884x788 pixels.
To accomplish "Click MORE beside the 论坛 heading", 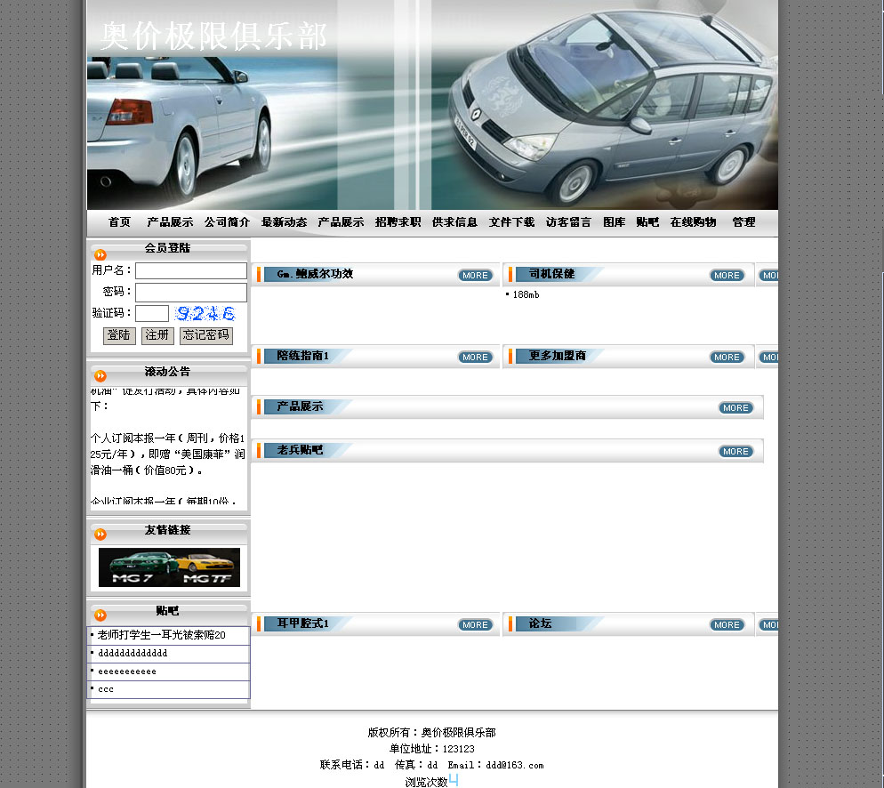I will 727,625.
